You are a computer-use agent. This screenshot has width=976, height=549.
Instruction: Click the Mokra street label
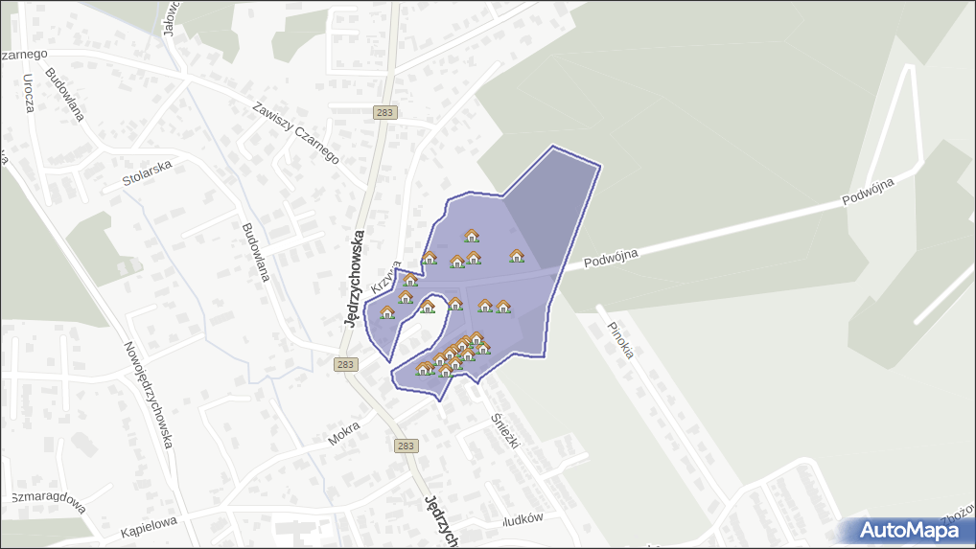(343, 433)
